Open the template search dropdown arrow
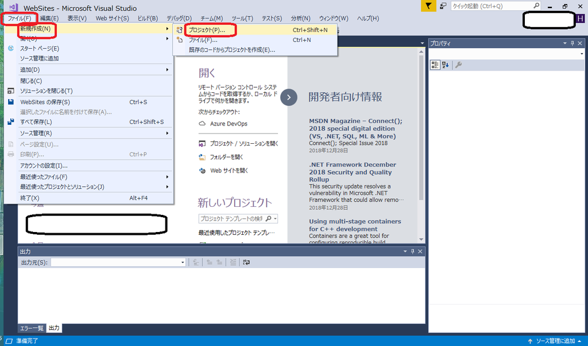The width and height of the screenshot is (588, 346). (276, 219)
